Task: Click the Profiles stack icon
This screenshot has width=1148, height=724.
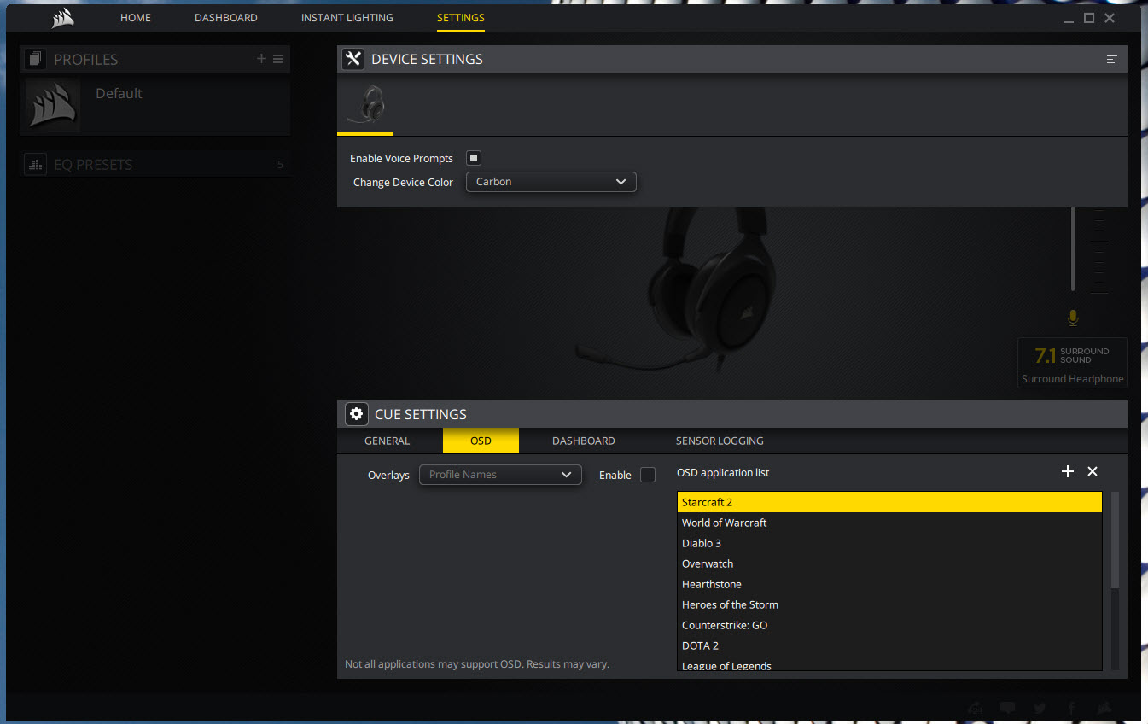Action: click(x=35, y=59)
